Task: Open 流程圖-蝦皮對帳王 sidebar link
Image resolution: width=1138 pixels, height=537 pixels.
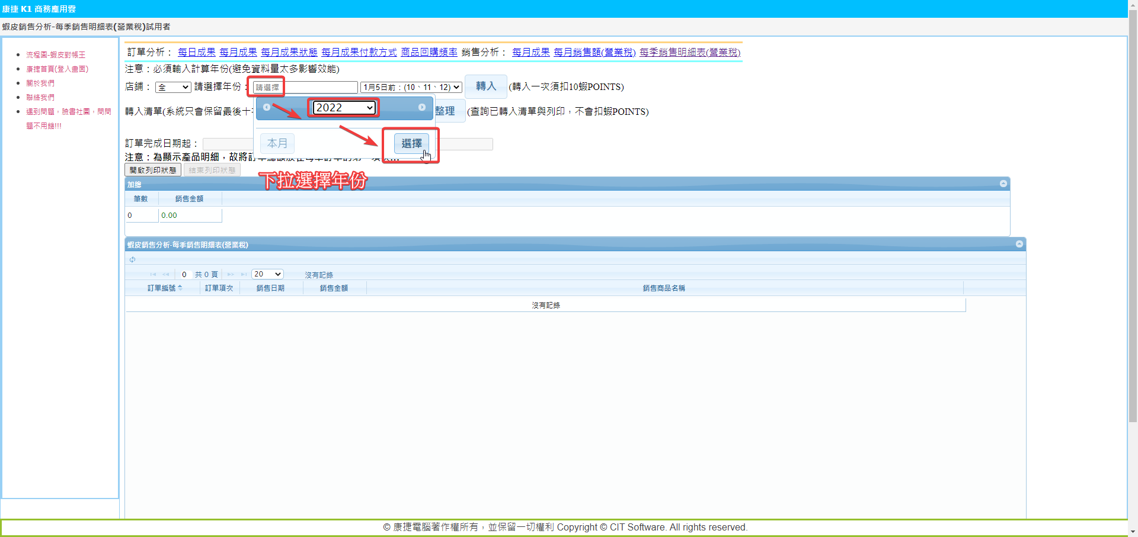Action: (56, 54)
